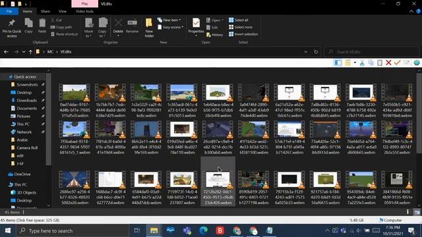Click Invert selection
422x237 pixels.
(x=243, y=34)
